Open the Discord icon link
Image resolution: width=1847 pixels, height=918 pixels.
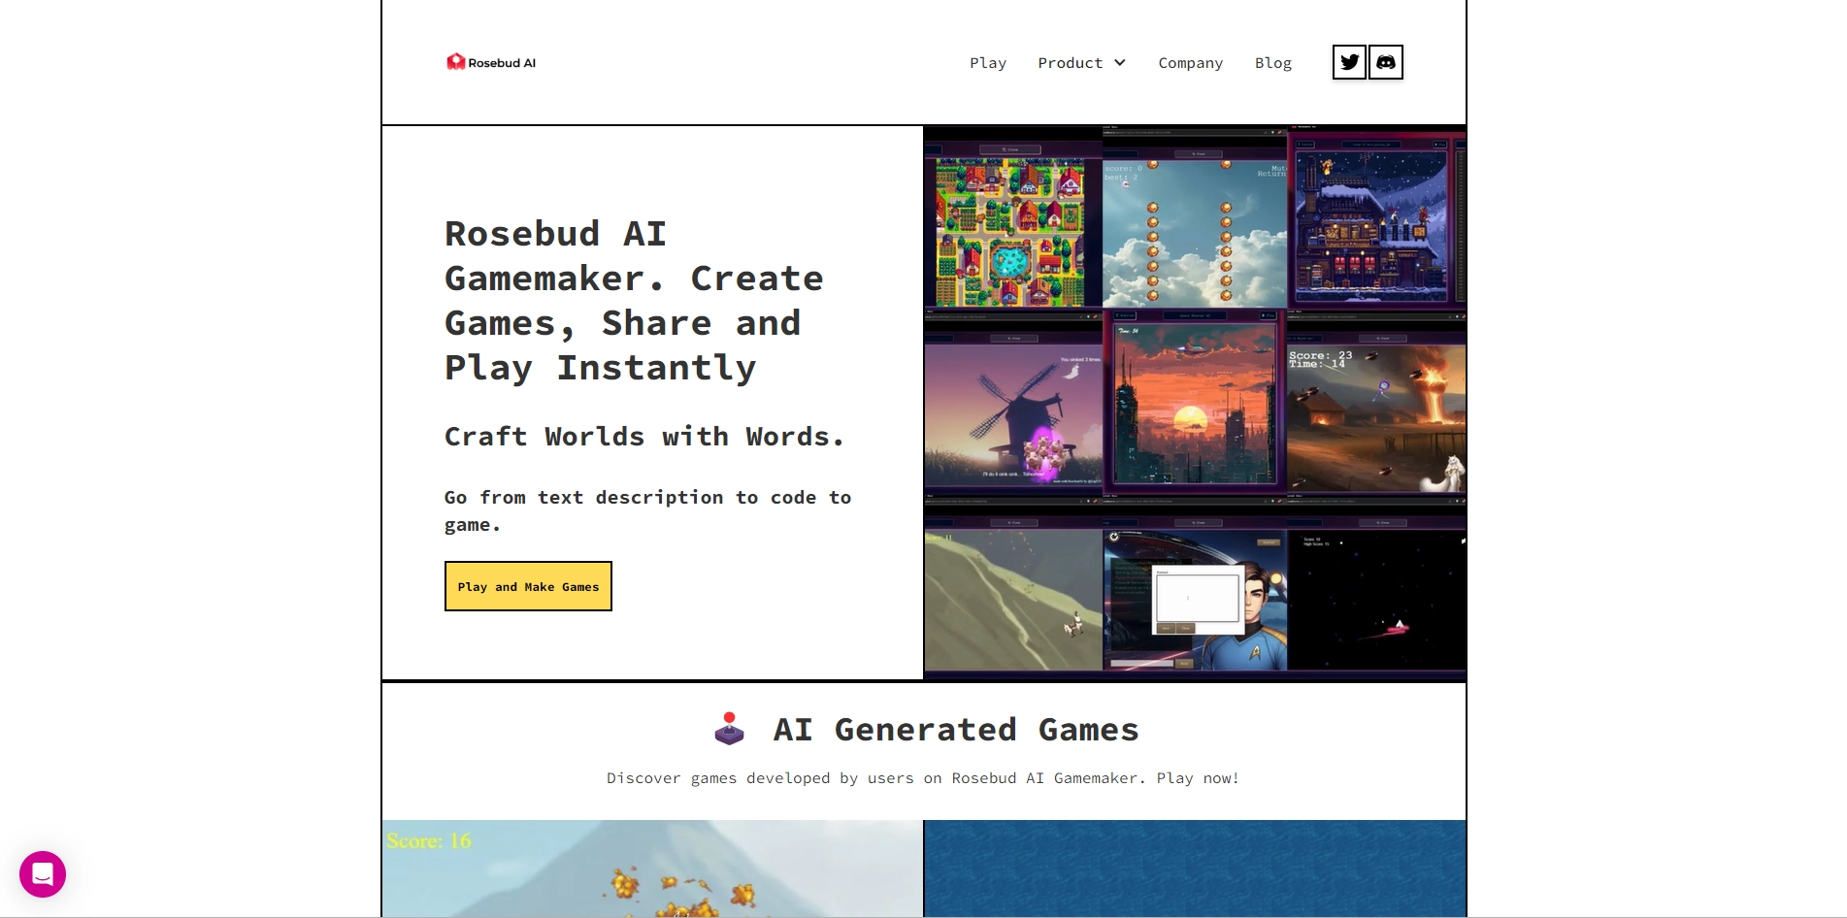[x=1386, y=62]
